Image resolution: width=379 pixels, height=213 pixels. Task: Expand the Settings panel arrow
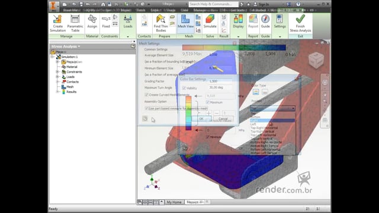[x=280, y=37]
